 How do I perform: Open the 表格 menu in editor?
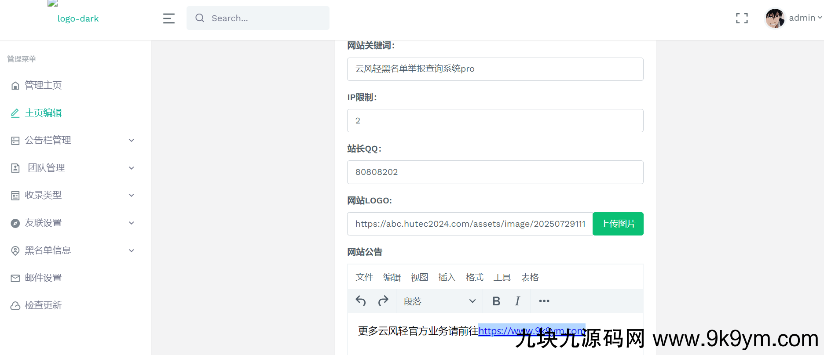click(529, 277)
